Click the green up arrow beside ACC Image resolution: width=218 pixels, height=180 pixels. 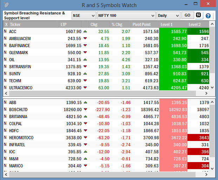click(85, 32)
